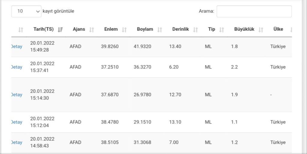This screenshot has width=307, height=154.
Task: Click the Arama search input field
Action: tap(254, 11)
